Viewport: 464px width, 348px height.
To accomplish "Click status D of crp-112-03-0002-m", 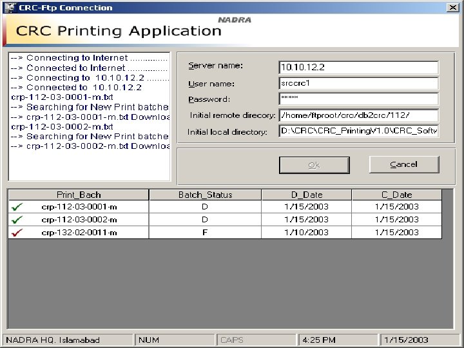I will [x=205, y=220].
